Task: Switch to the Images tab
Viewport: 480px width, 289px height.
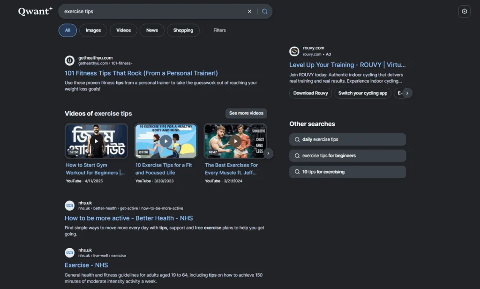Action: pos(93,30)
